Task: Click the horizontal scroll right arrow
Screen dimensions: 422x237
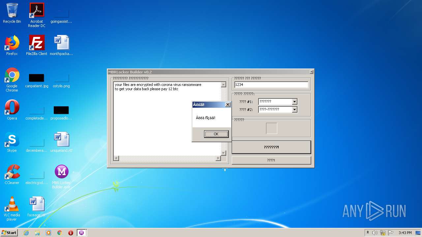Action: point(218,158)
